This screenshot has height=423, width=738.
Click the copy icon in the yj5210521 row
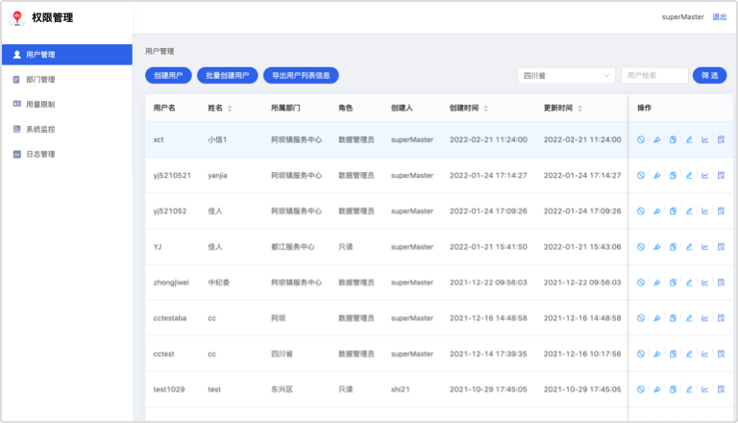673,176
